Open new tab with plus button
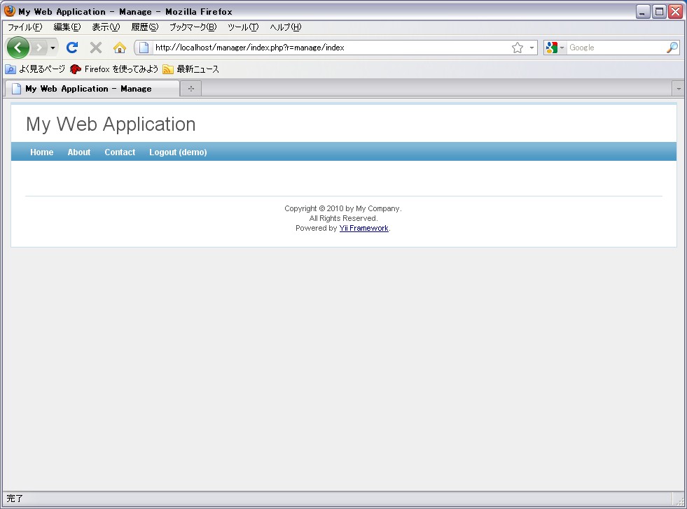687x509 pixels. (x=190, y=89)
